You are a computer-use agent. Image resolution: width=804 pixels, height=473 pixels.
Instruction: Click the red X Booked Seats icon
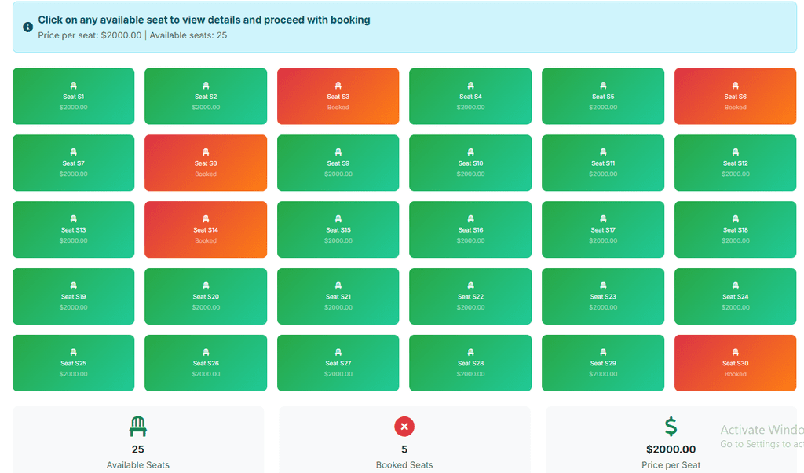pos(404,427)
